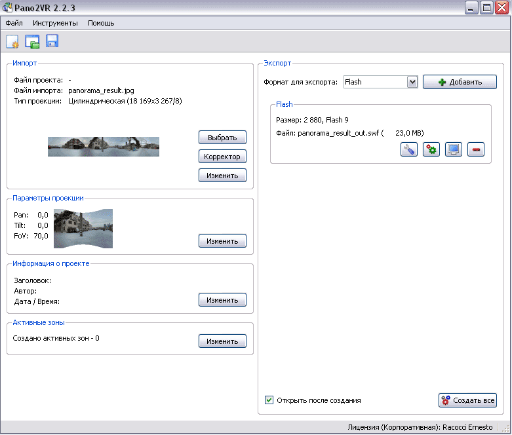Click the projection preview thumbnail
The width and height of the screenshot is (512, 435).
tap(83, 229)
